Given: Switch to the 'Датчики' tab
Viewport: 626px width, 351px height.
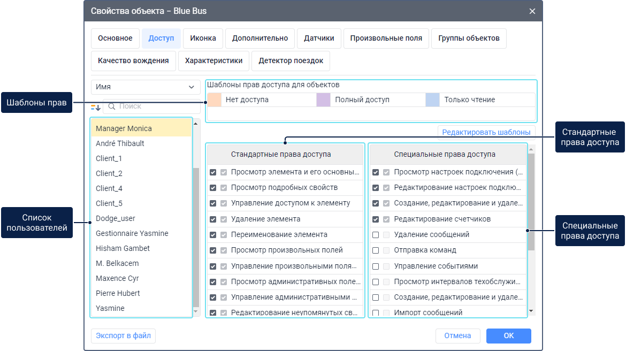Looking at the screenshot, I should 319,39.
